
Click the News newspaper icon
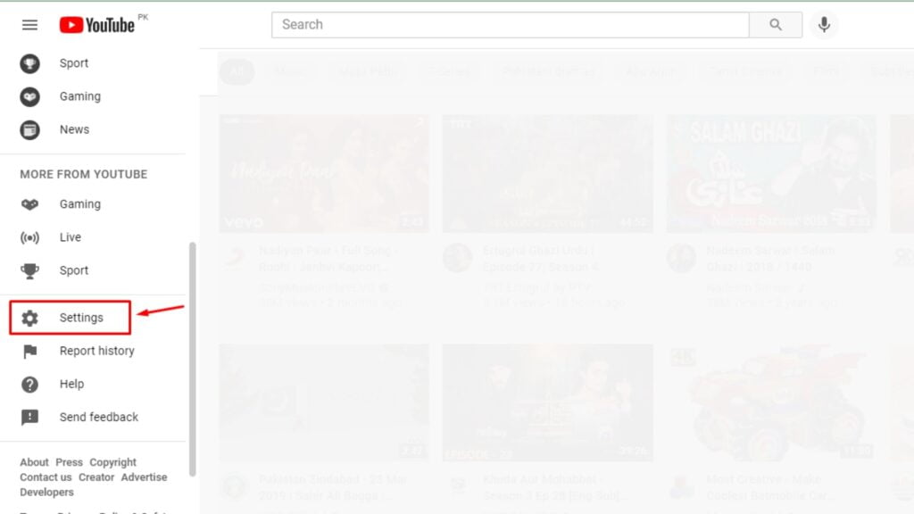(x=29, y=129)
